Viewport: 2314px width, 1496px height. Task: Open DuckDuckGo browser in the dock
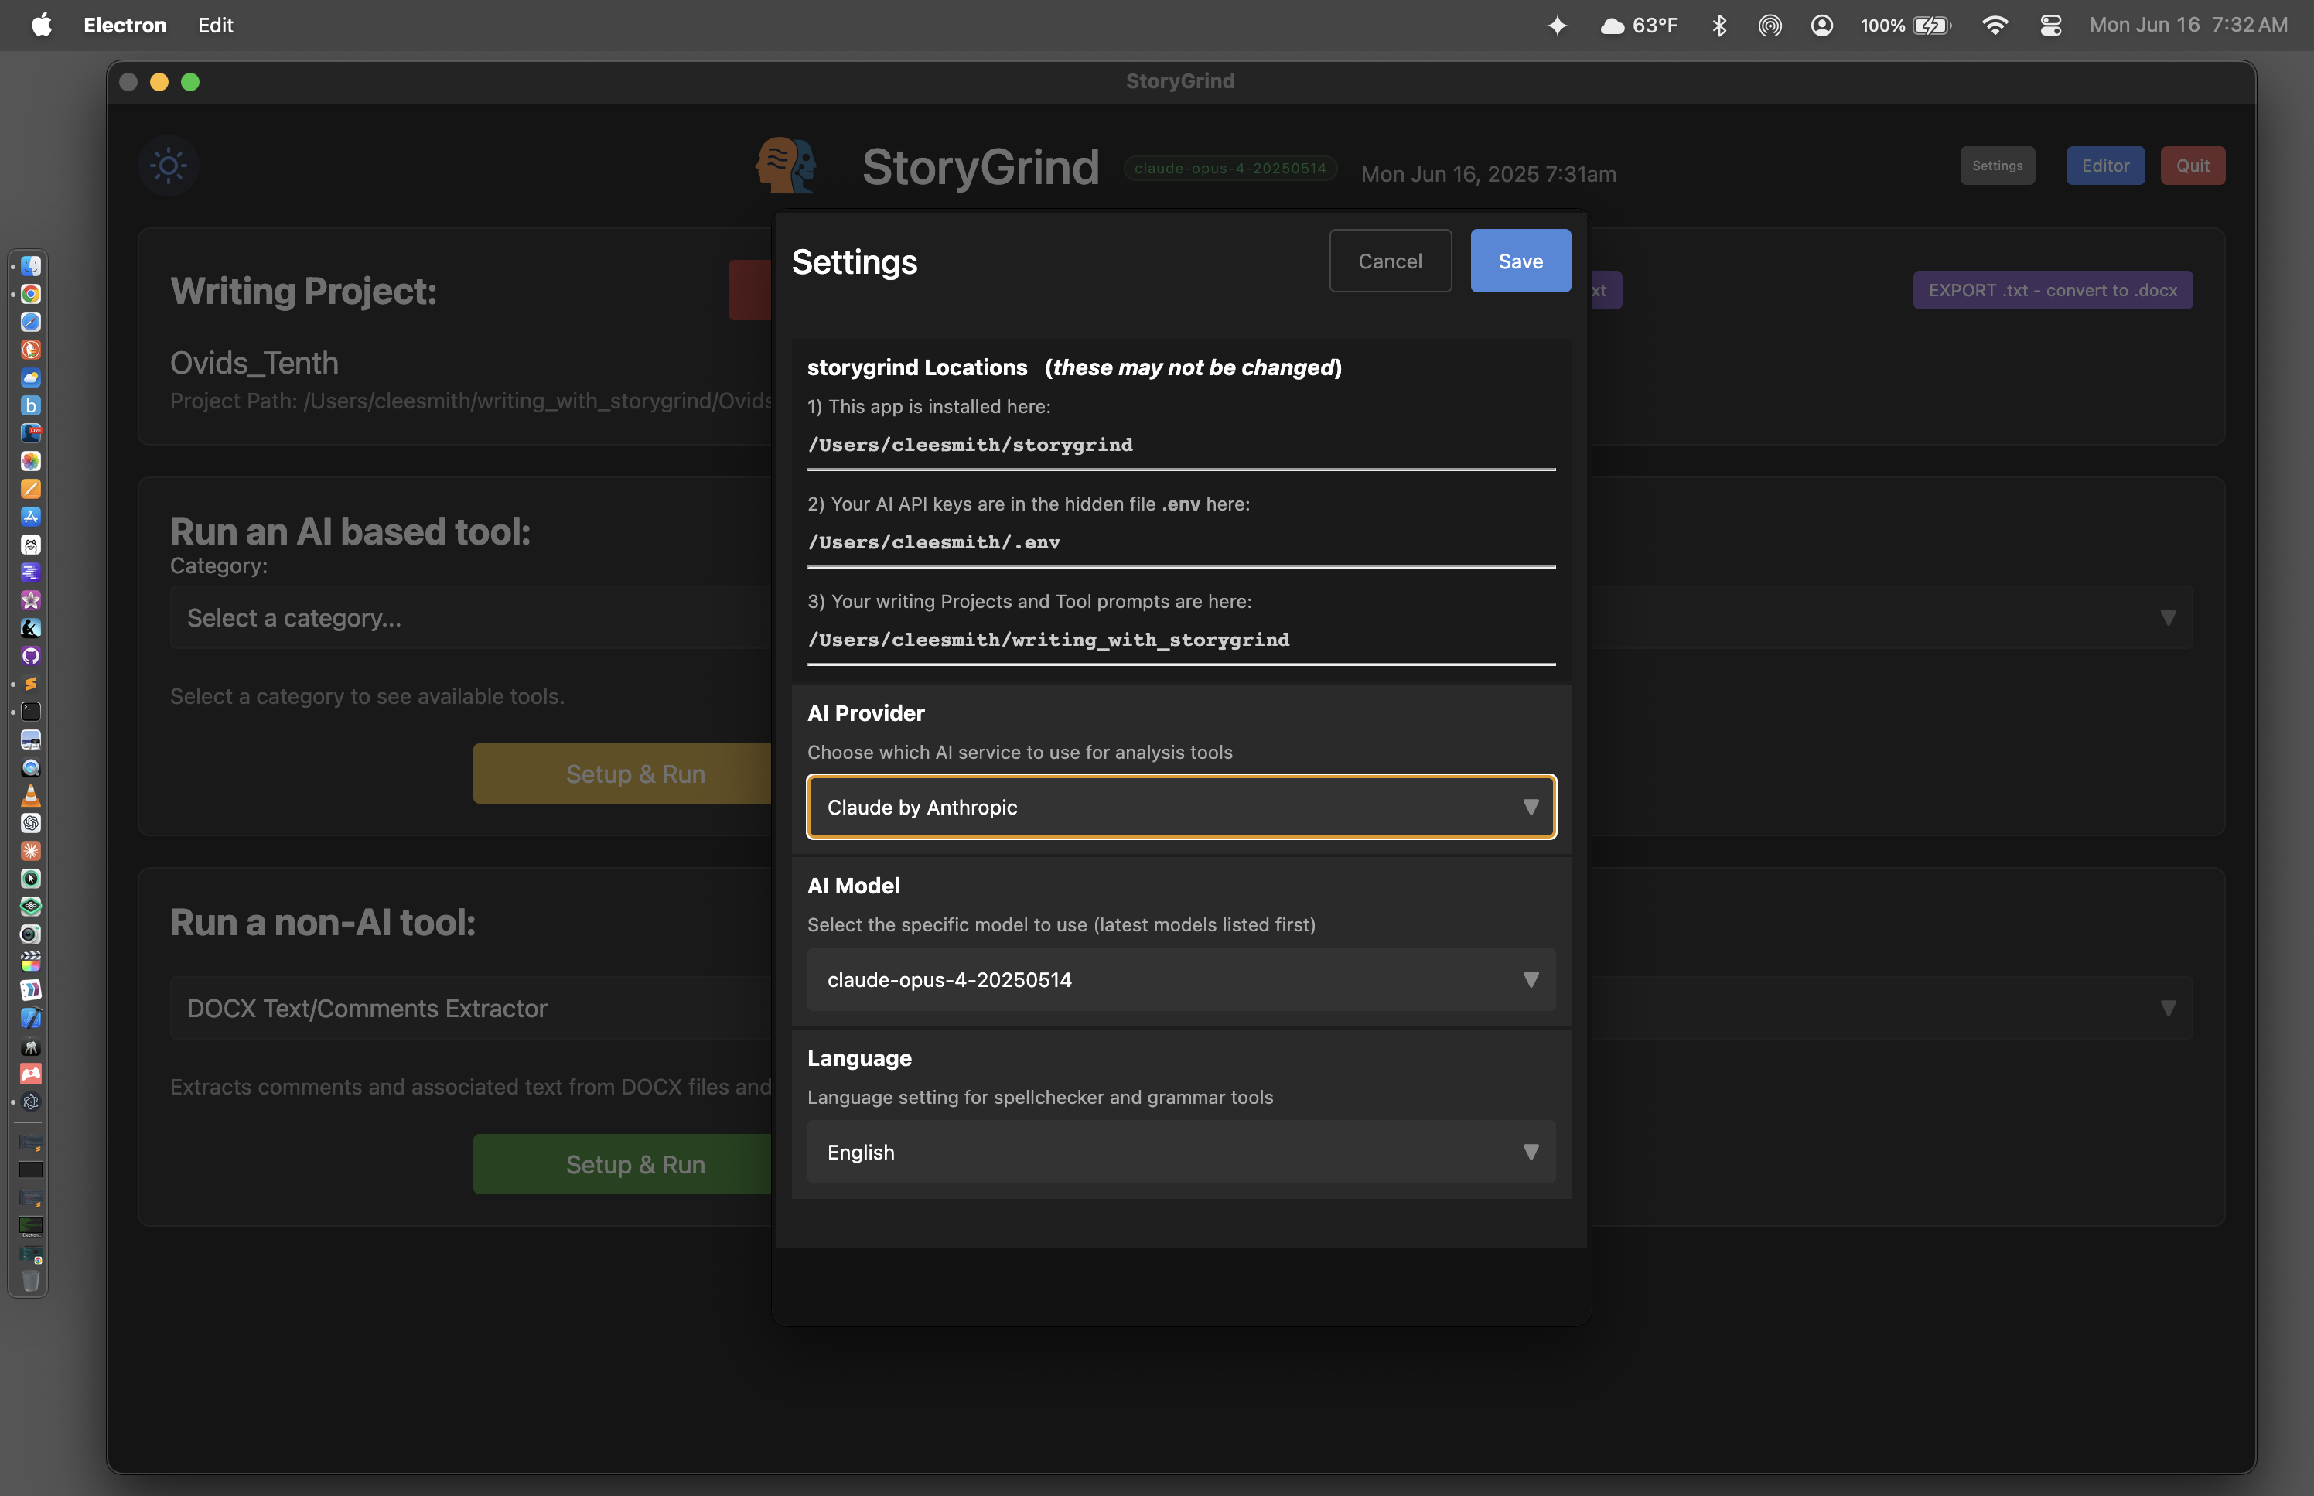coord(31,350)
